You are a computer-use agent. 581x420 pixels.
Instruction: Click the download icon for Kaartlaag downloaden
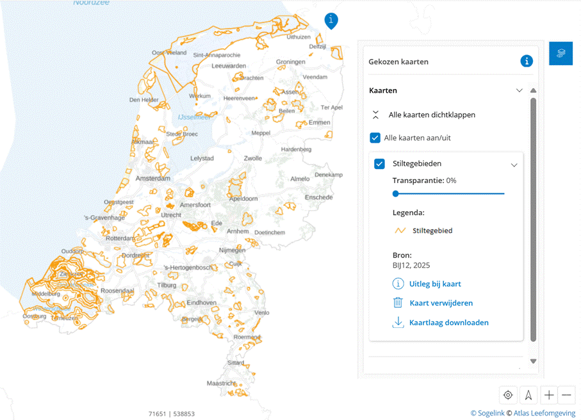pyautogui.click(x=398, y=323)
